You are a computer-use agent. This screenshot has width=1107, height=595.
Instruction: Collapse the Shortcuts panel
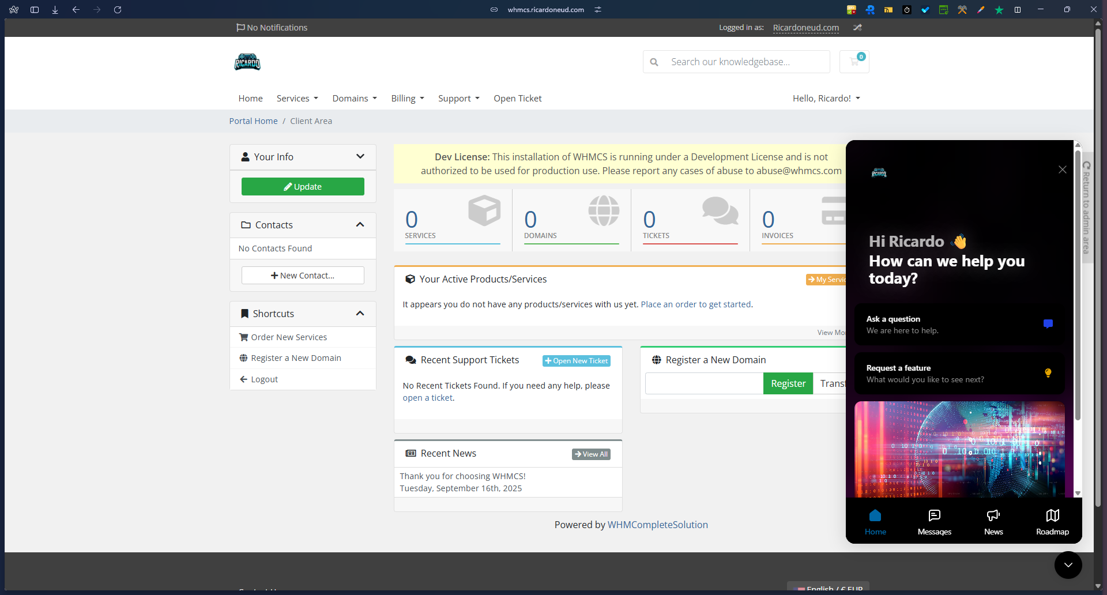coord(360,314)
